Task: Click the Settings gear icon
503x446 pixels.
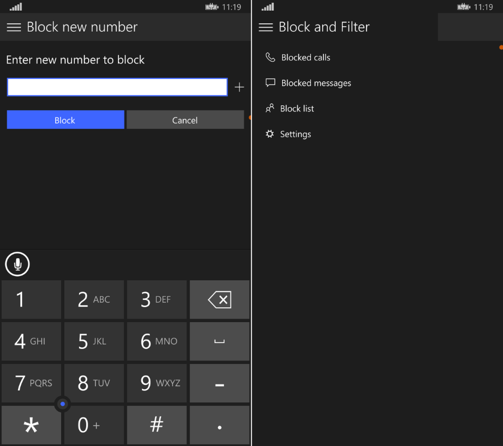Action: coord(269,134)
